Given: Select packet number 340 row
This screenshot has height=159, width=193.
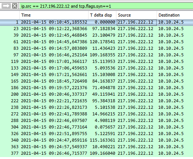Looking at the screenshot, I should (x=96, y=140).
